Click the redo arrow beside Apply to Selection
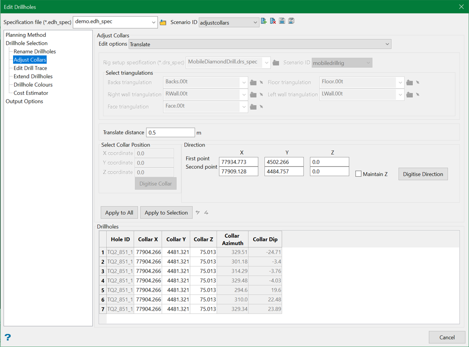 click(x=206, y=213)
